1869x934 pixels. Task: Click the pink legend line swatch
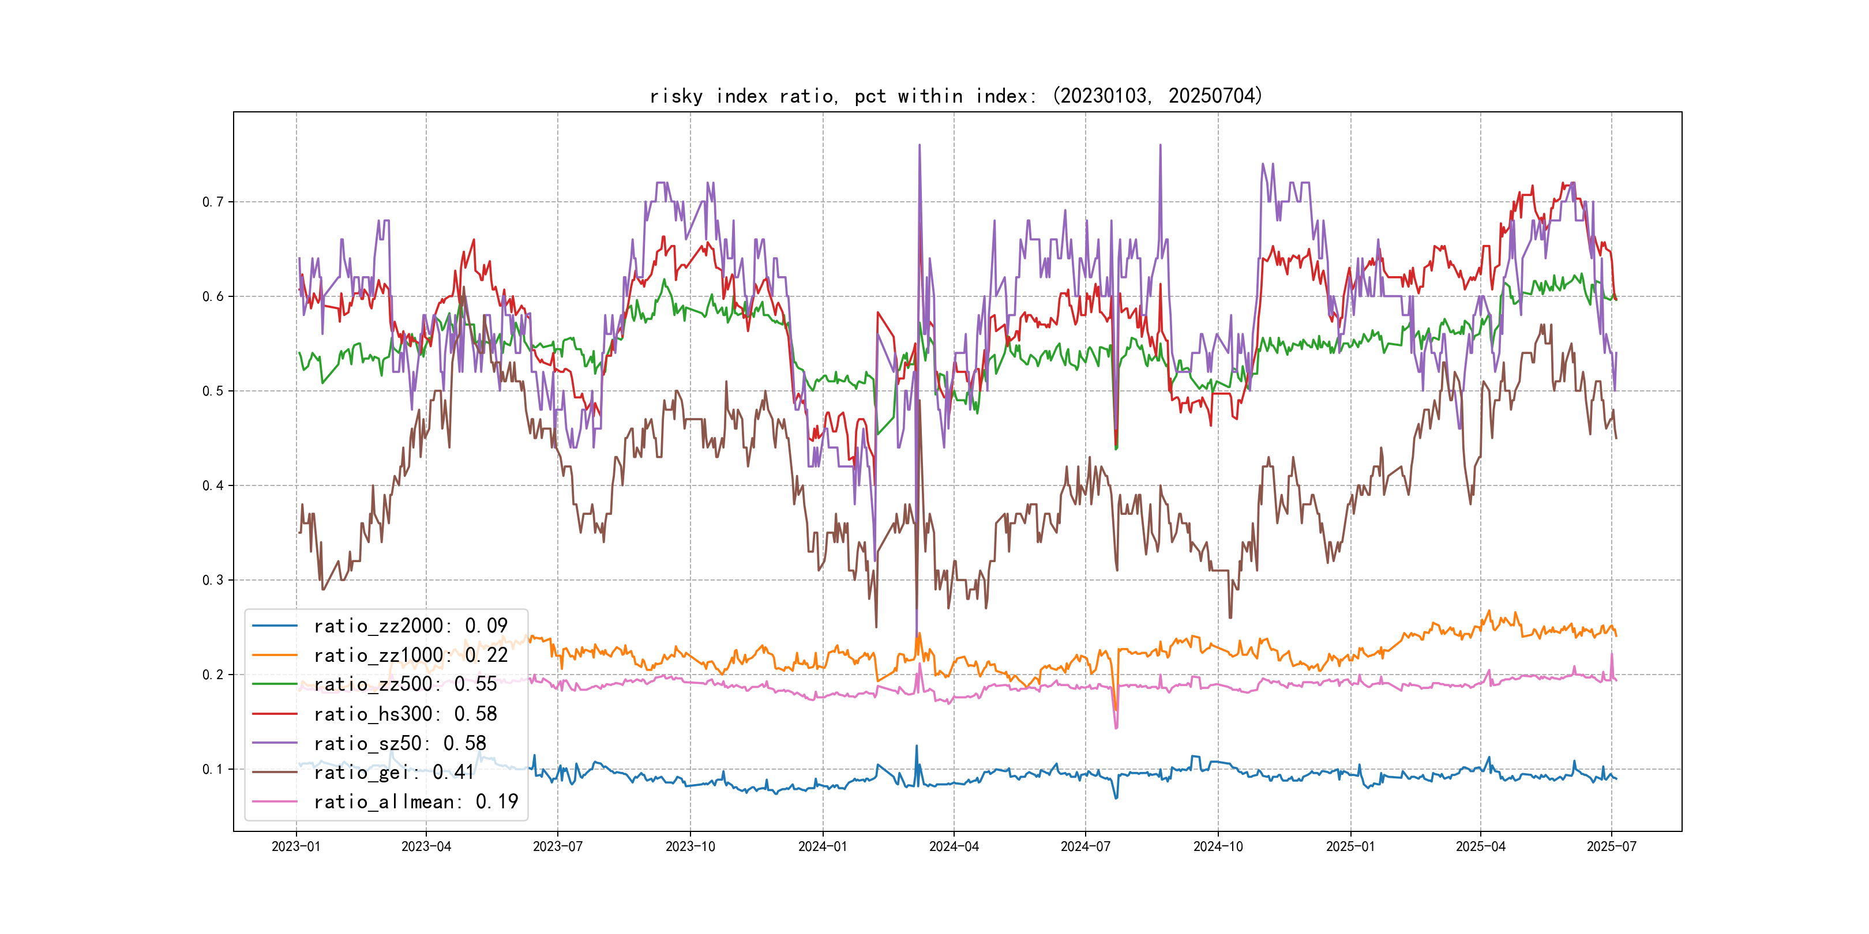[x=274, y=802]
